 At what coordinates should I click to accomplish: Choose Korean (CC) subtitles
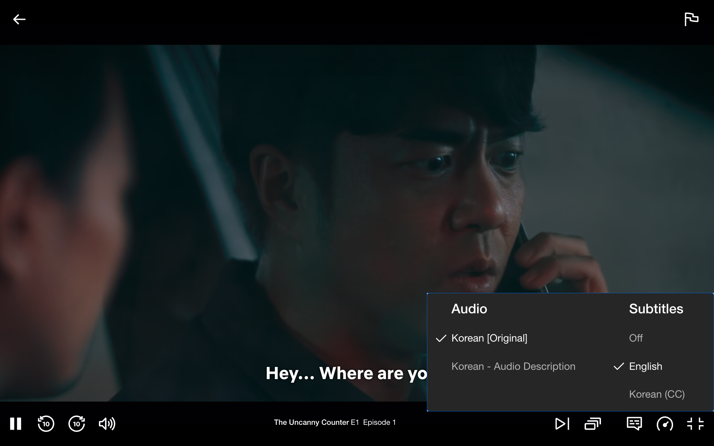(657, 394)
